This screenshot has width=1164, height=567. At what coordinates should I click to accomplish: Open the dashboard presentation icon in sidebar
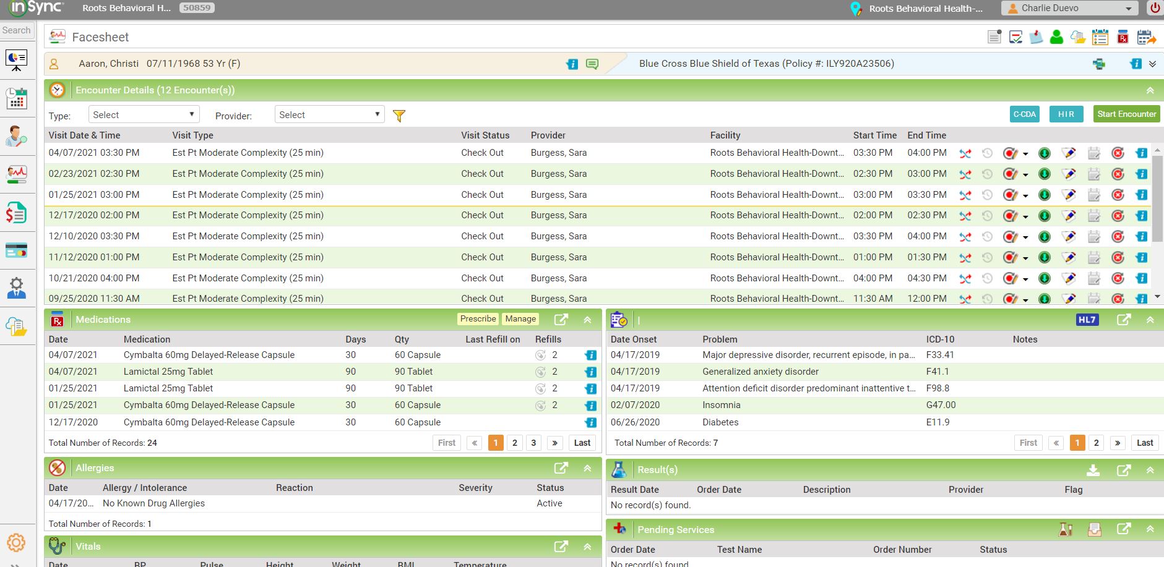(16, 60)
